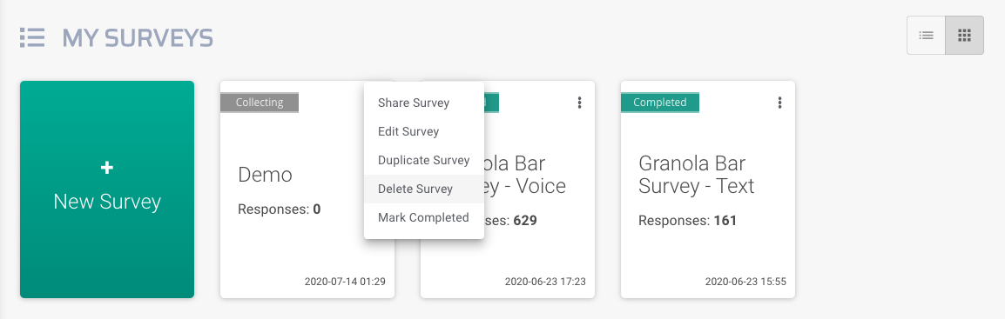The height and width of the screenshot is (319, 1005).
Task: Switch to list view layout
Action: [926, 35]
